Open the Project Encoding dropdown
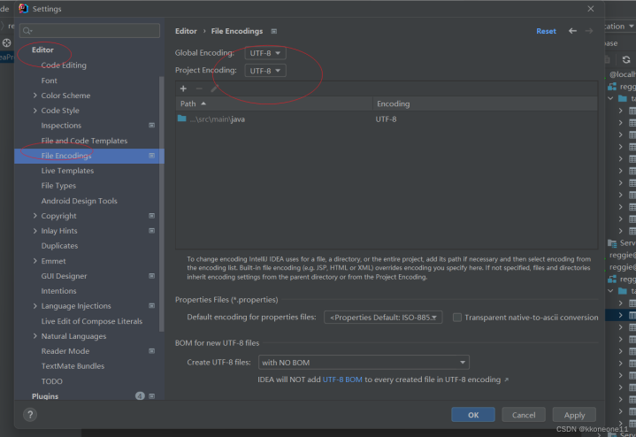The height and width of the screenshot is (437, 636). [265, 71]
